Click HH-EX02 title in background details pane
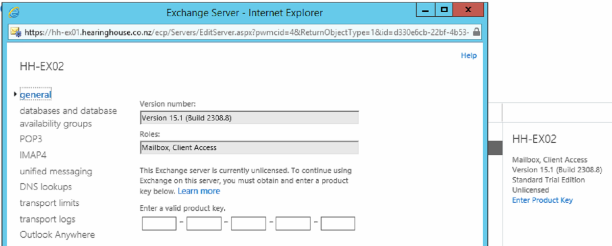Image resolution: width=612 pixels, height=246 pixels. point(534,140)
